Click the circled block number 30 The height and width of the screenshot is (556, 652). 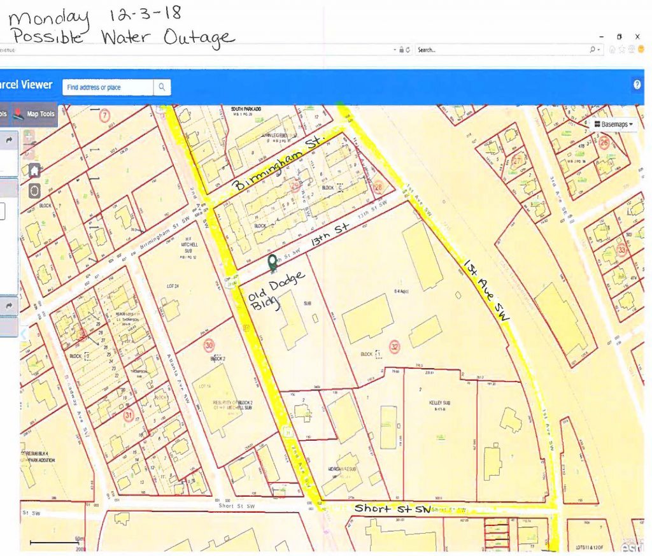coord(209,345)
